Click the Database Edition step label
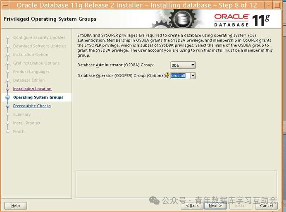This screenshot has height=212, width=286. [29, 80]
